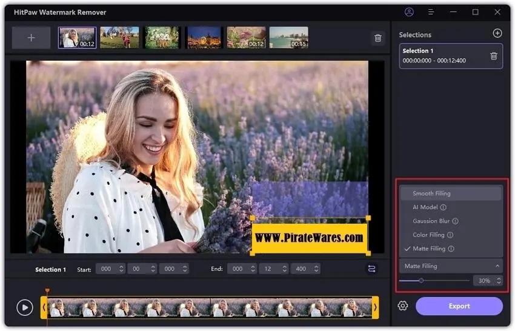Click the right yellow trim handle

375,307
